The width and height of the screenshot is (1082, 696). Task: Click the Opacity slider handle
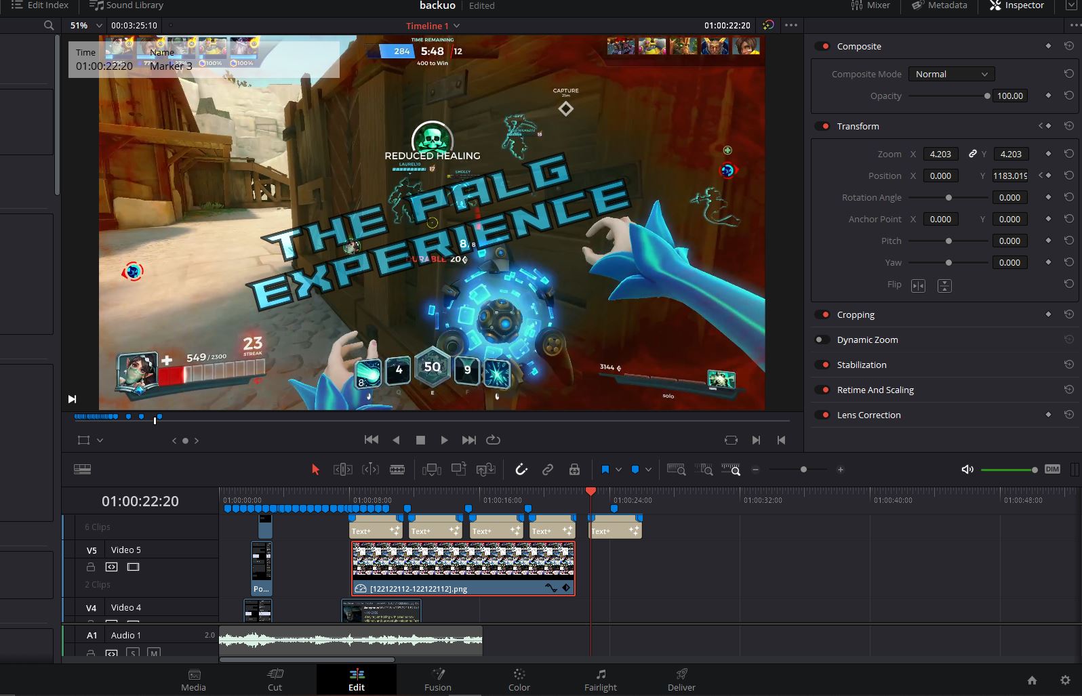(987, 96)
